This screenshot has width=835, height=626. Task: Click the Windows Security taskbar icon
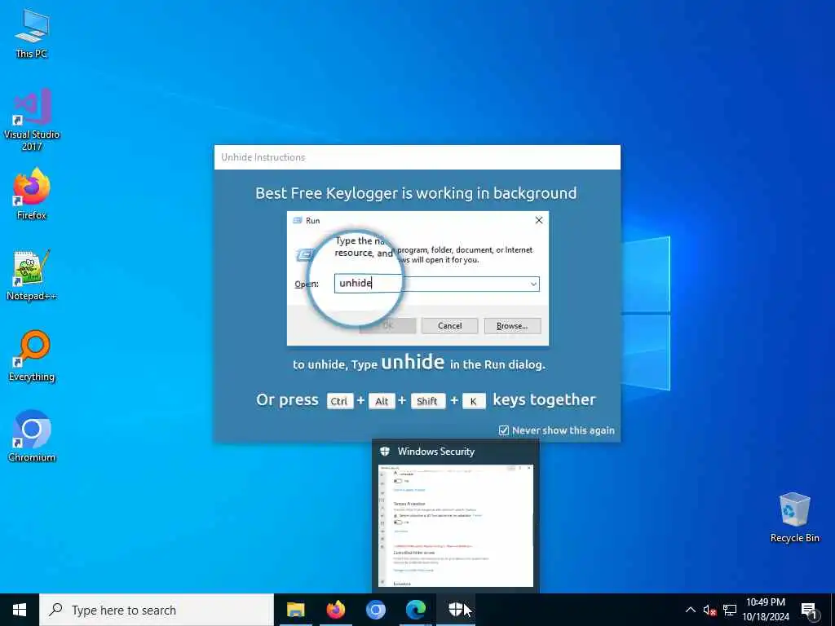click(x=456, y=610)
